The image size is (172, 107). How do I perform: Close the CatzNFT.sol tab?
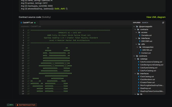(x=37, y=23)
